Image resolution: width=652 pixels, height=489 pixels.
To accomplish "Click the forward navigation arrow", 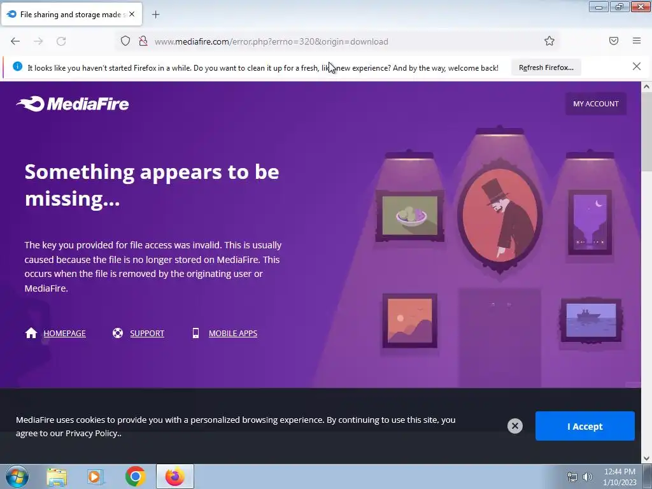I will point(38,41).
